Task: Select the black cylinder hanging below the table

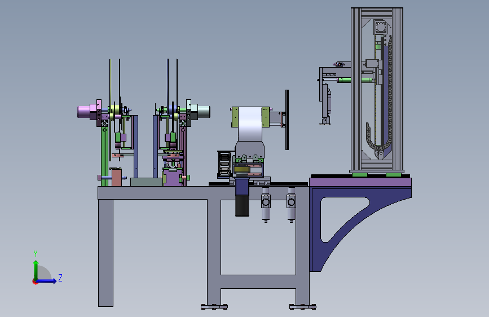Action: click(242, 206)
